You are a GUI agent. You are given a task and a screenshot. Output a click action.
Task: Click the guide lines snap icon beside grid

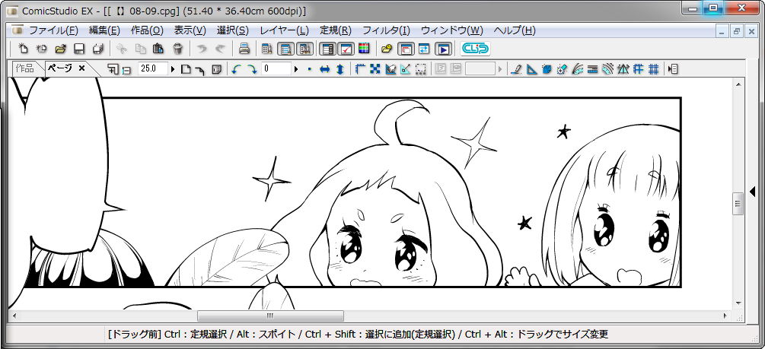[x=638, y=69]
